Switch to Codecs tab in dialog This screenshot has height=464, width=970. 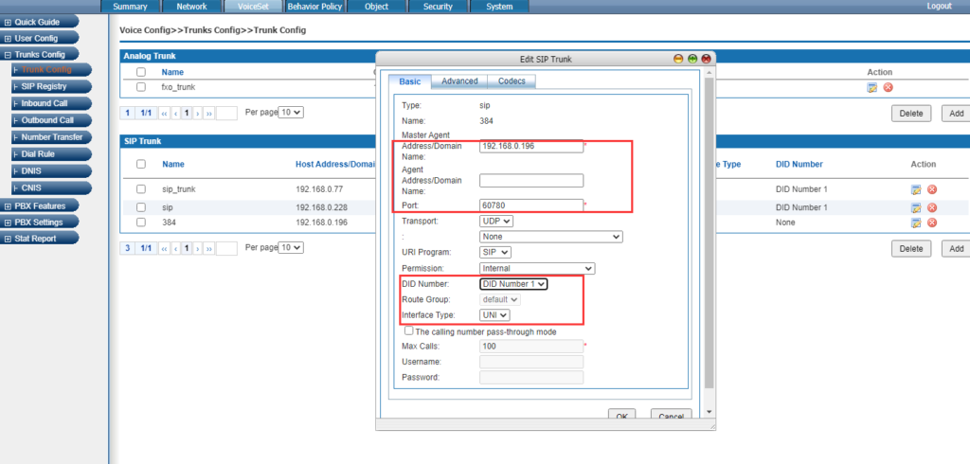click(x=512, y=81)
